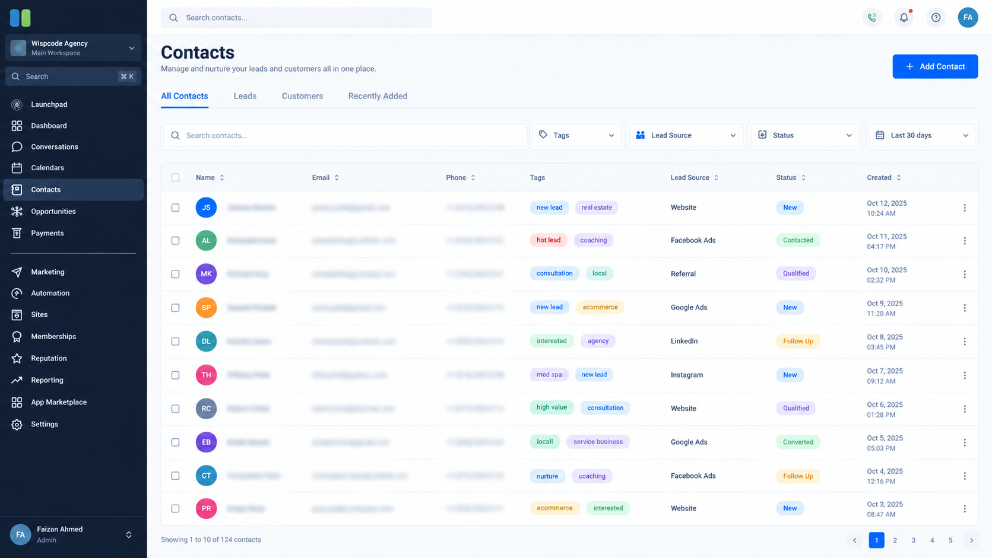This screenshot has height=558, width=992.
Task: Click the Add Contact button
Action: click(935, 66)
